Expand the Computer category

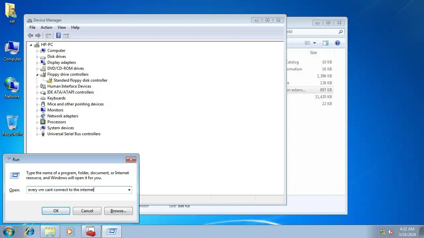click(x=37, y=51)
